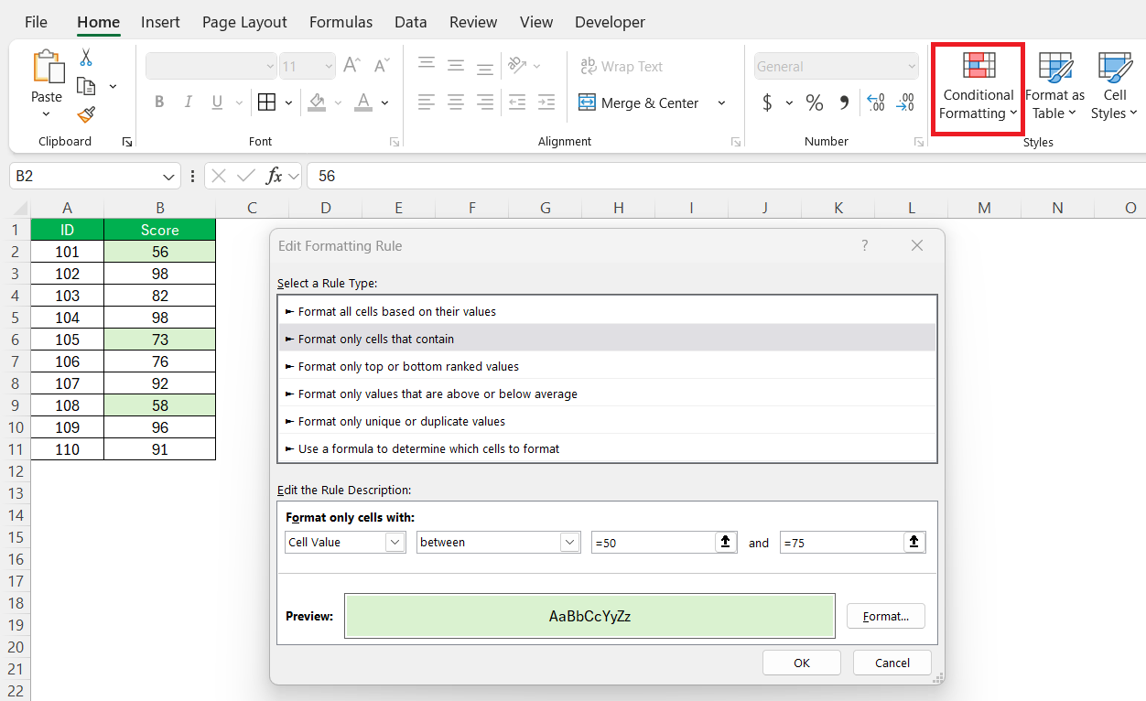Click OK in Edit Formatting Rule
This screenshot has width=1146, height=701.
pyautogui.click(x=802, y=663)
